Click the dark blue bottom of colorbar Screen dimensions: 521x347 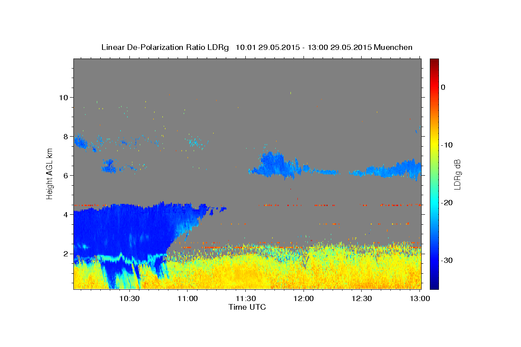(x=434, y=285)
